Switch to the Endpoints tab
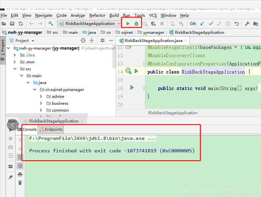This screenshot has width=261, height=197. pyautogui.click(x=51, y=129)
